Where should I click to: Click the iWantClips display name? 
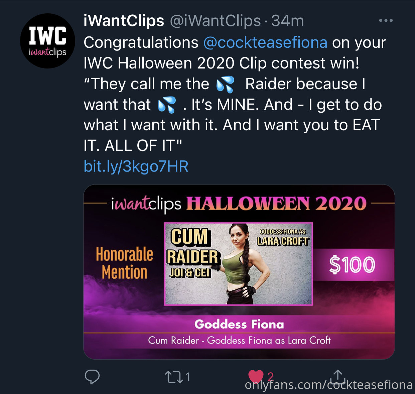click(124, 21)
